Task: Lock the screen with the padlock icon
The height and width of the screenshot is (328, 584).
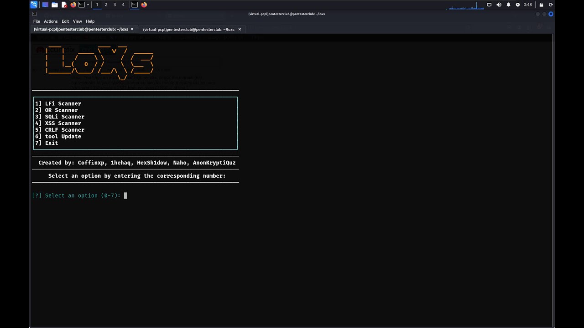Action: (542, 5)
